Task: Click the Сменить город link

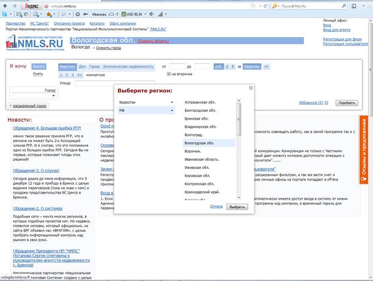Action: pyautogui.click(x=108, y=48)
